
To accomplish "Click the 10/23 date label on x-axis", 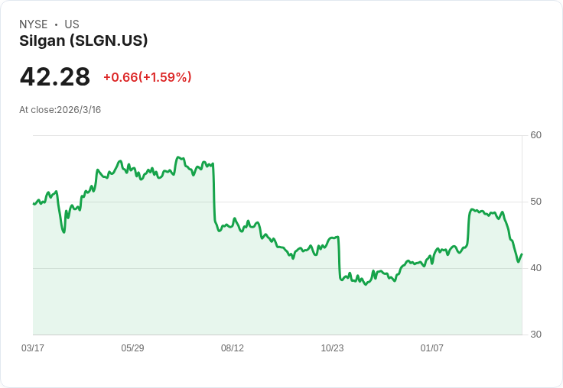I will [x=332, y=348].
